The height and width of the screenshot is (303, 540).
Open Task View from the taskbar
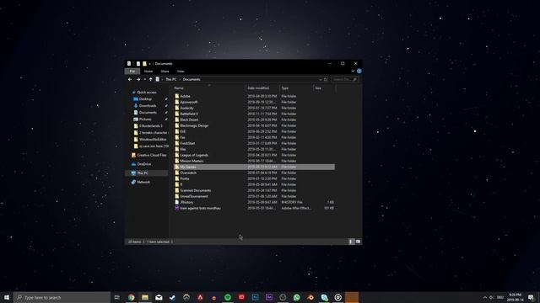pyautogui.click(x=116, y=297)
